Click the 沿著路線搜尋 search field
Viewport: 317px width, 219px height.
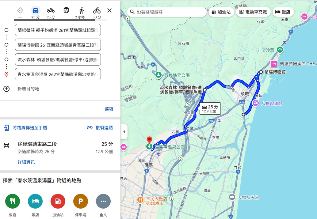pos(167,12)
